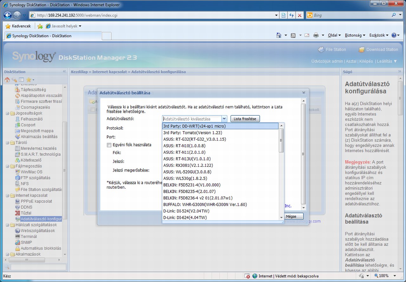
Task: Open the Biztonság menu in IE toolbar
Action: [355, 35]
